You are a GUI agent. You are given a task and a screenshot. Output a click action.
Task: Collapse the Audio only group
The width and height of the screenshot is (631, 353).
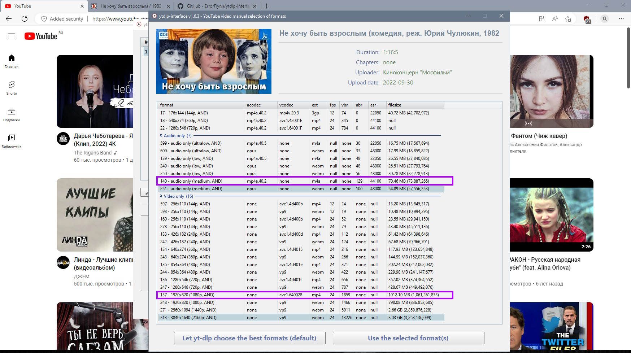(x=161, y=136)
